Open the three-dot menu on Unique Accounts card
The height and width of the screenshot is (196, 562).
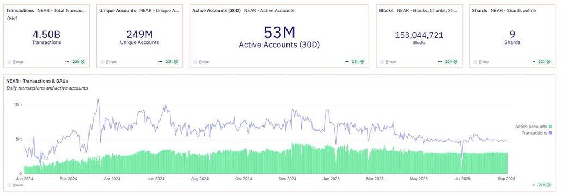point(160,61)
